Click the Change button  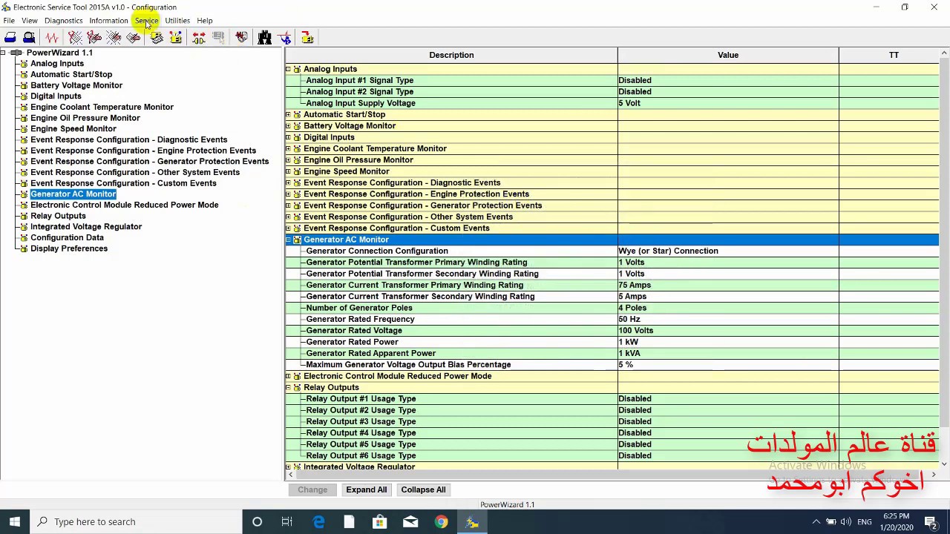(312, 489)
